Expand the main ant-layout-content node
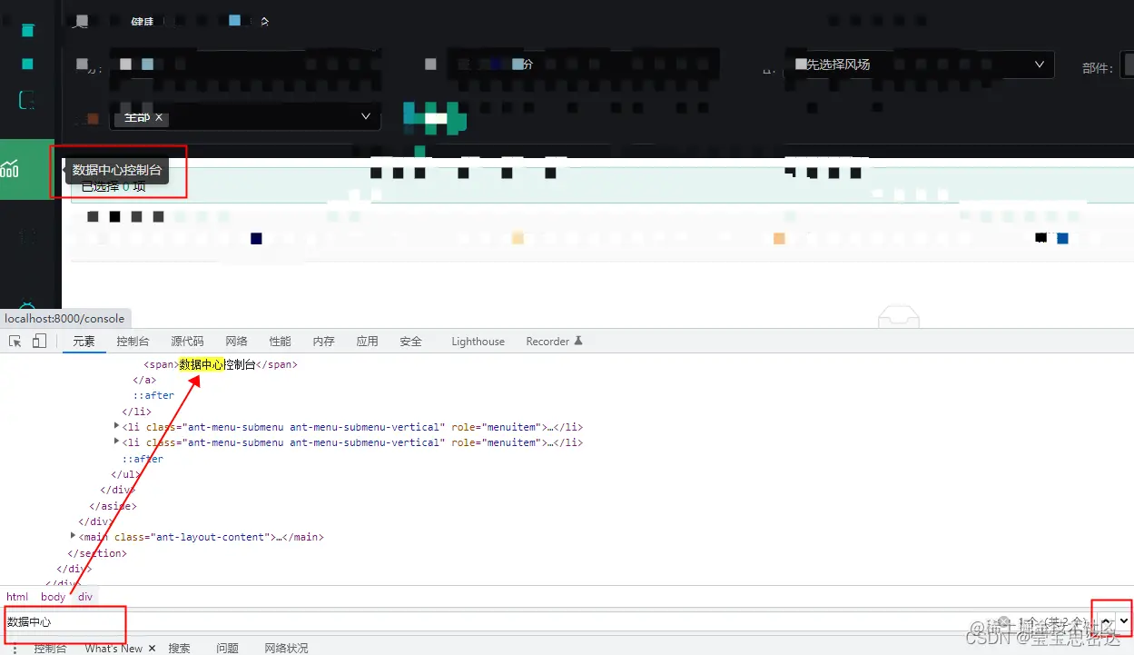Viewport: 1134px width, 655px height. (x=73, y=536)
